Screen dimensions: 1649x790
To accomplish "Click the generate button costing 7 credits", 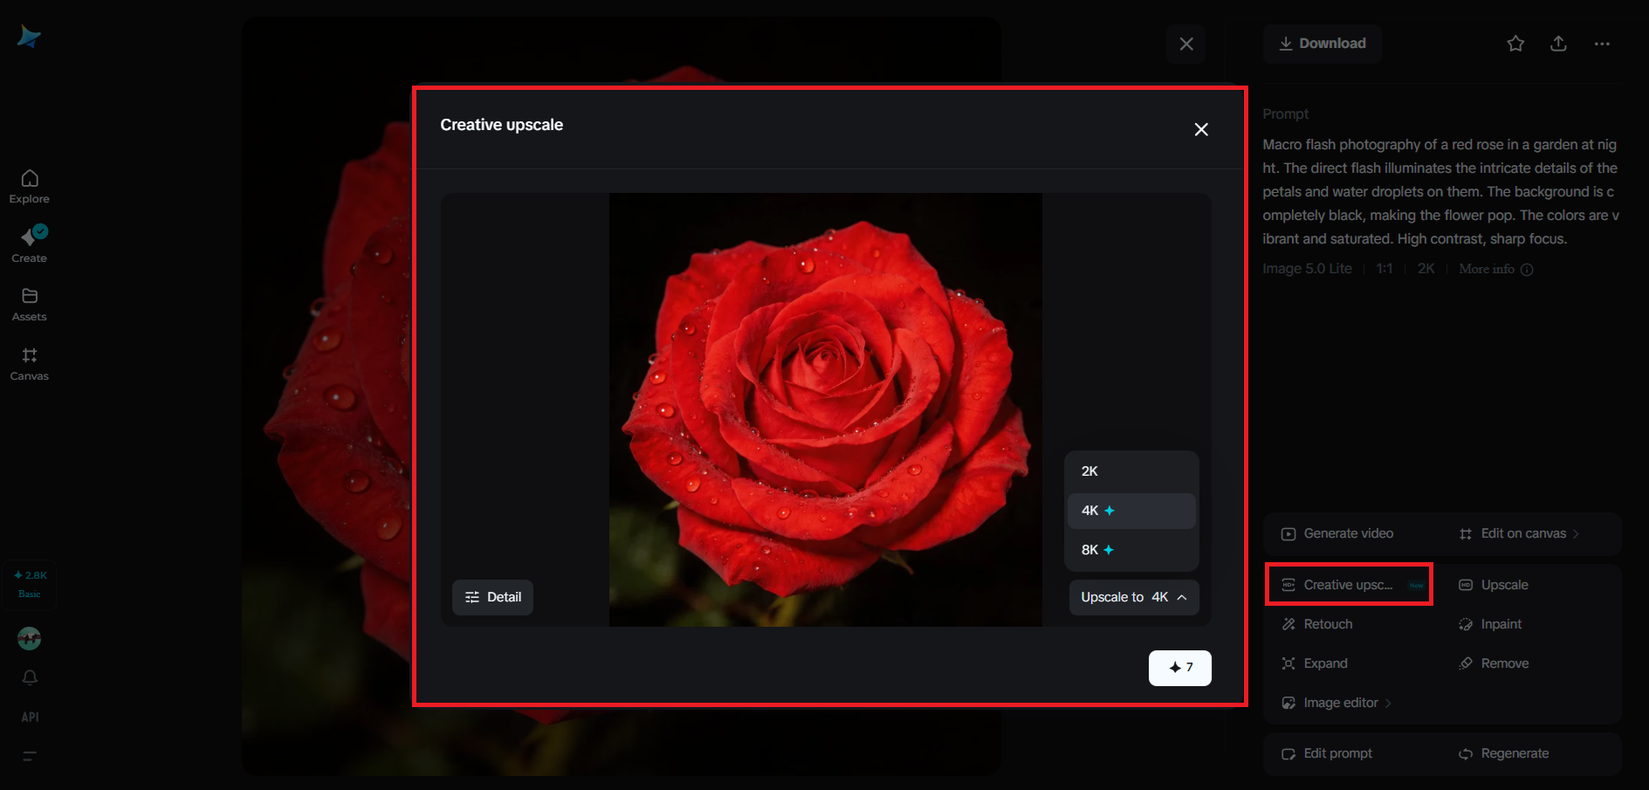I will [1180, 668].
